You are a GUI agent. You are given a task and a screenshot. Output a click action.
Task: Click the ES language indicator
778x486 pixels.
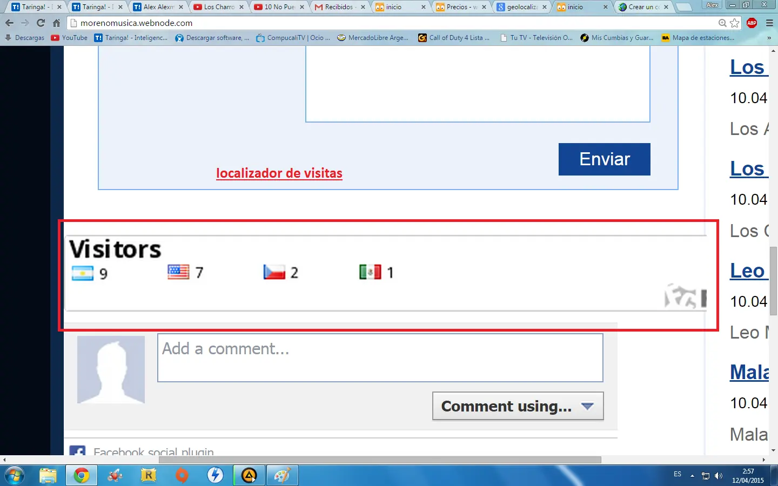[x=678, y=474]
